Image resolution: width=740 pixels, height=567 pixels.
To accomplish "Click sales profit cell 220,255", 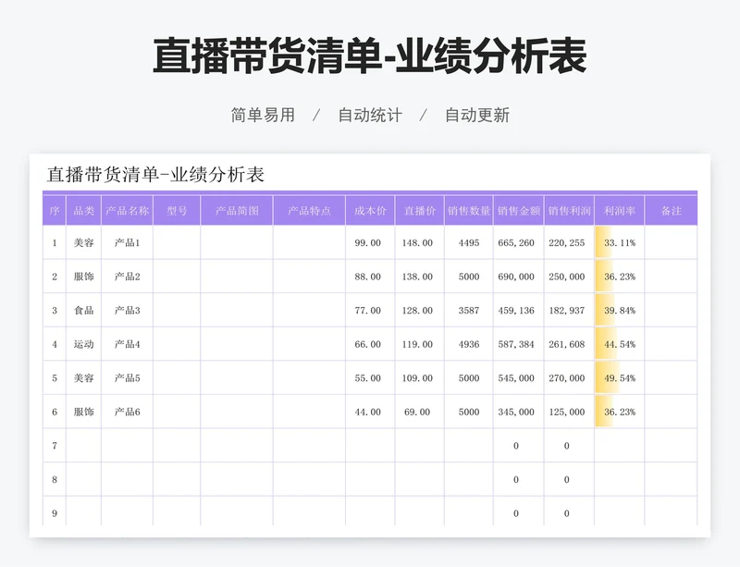I will [x=569, y=242].
